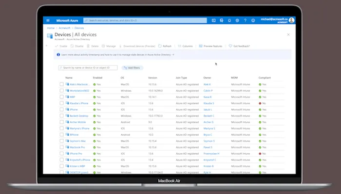Sort by the Version column header
The width and height of the screenshot is (341, 194).
pyautogui.click(x=152, y=78)
